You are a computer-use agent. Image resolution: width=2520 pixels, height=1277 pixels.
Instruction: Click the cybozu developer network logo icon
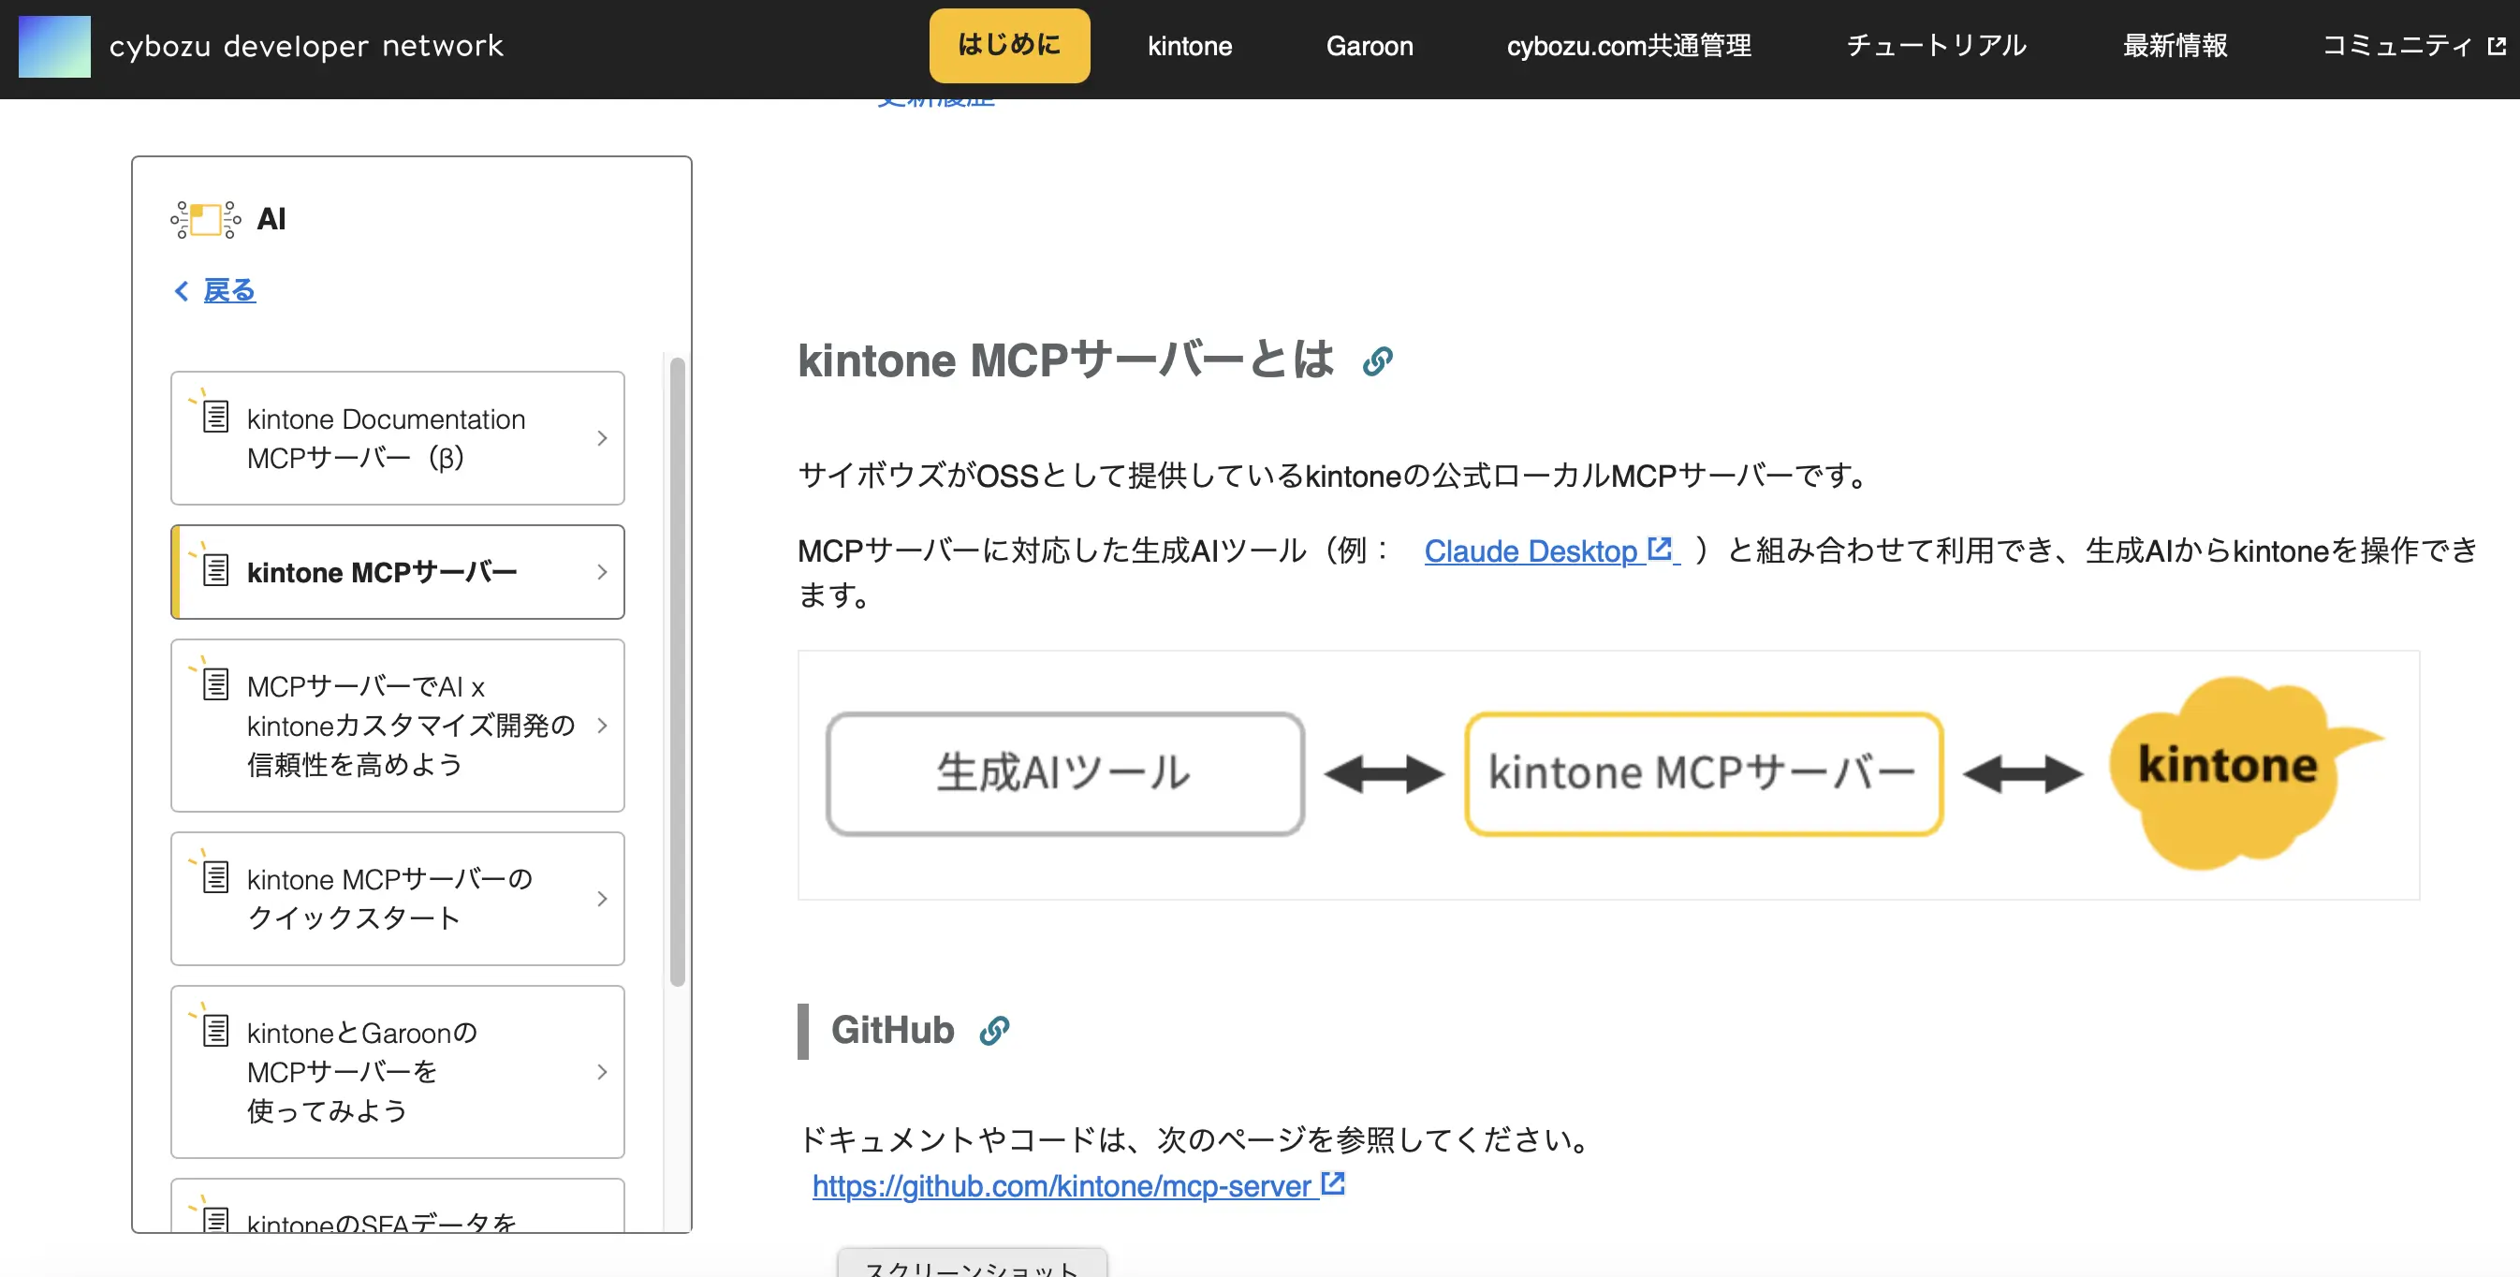click(55, 46)
